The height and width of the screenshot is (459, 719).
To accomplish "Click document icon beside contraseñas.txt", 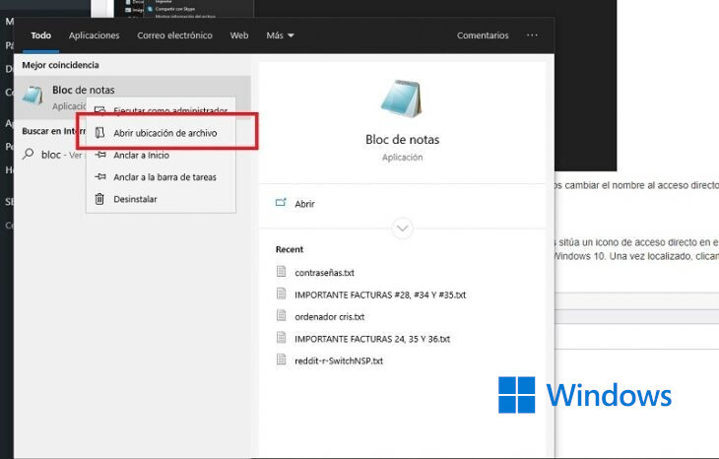I will (281, 271).
